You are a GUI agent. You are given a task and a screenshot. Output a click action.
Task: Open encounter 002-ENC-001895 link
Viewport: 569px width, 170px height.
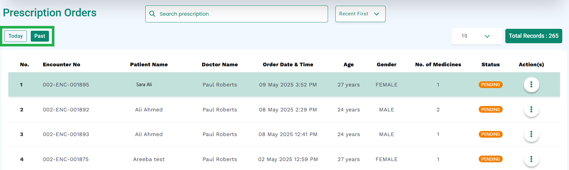coord(66,85)
